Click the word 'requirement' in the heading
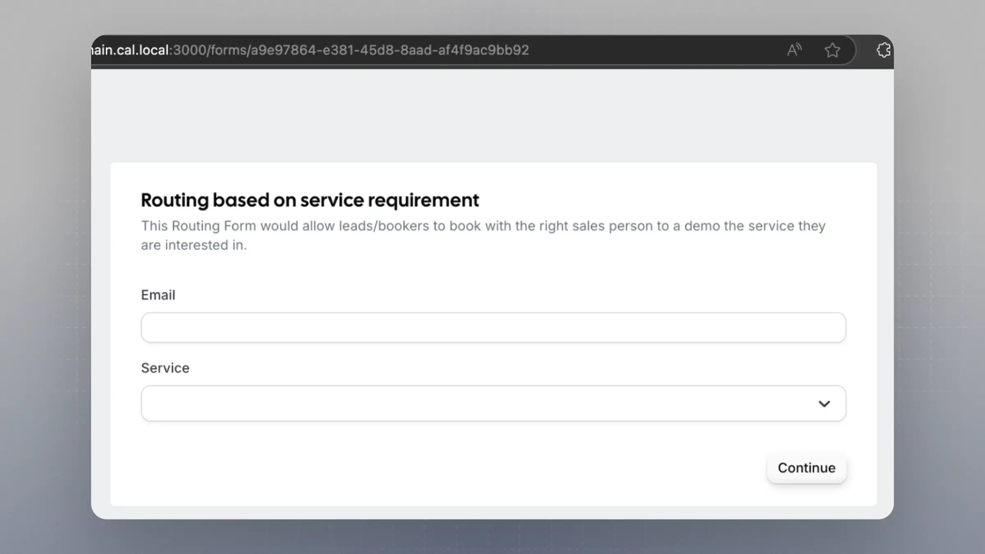The width and height of the screenshot is (985, 554). point(423,200)
